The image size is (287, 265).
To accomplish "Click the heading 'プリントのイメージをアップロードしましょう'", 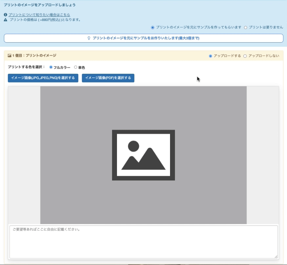I will pos(39,5).
